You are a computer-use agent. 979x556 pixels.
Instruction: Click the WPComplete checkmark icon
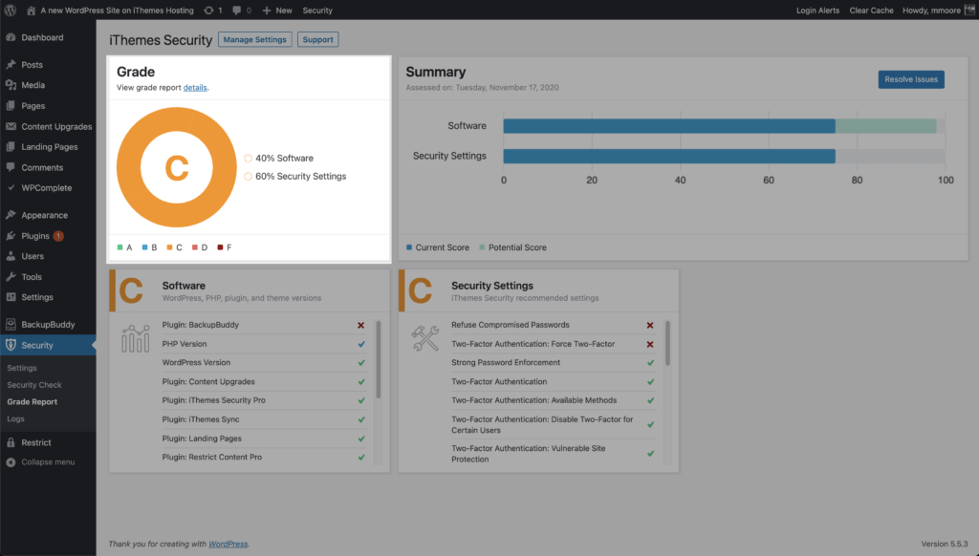tap(11, 187)
